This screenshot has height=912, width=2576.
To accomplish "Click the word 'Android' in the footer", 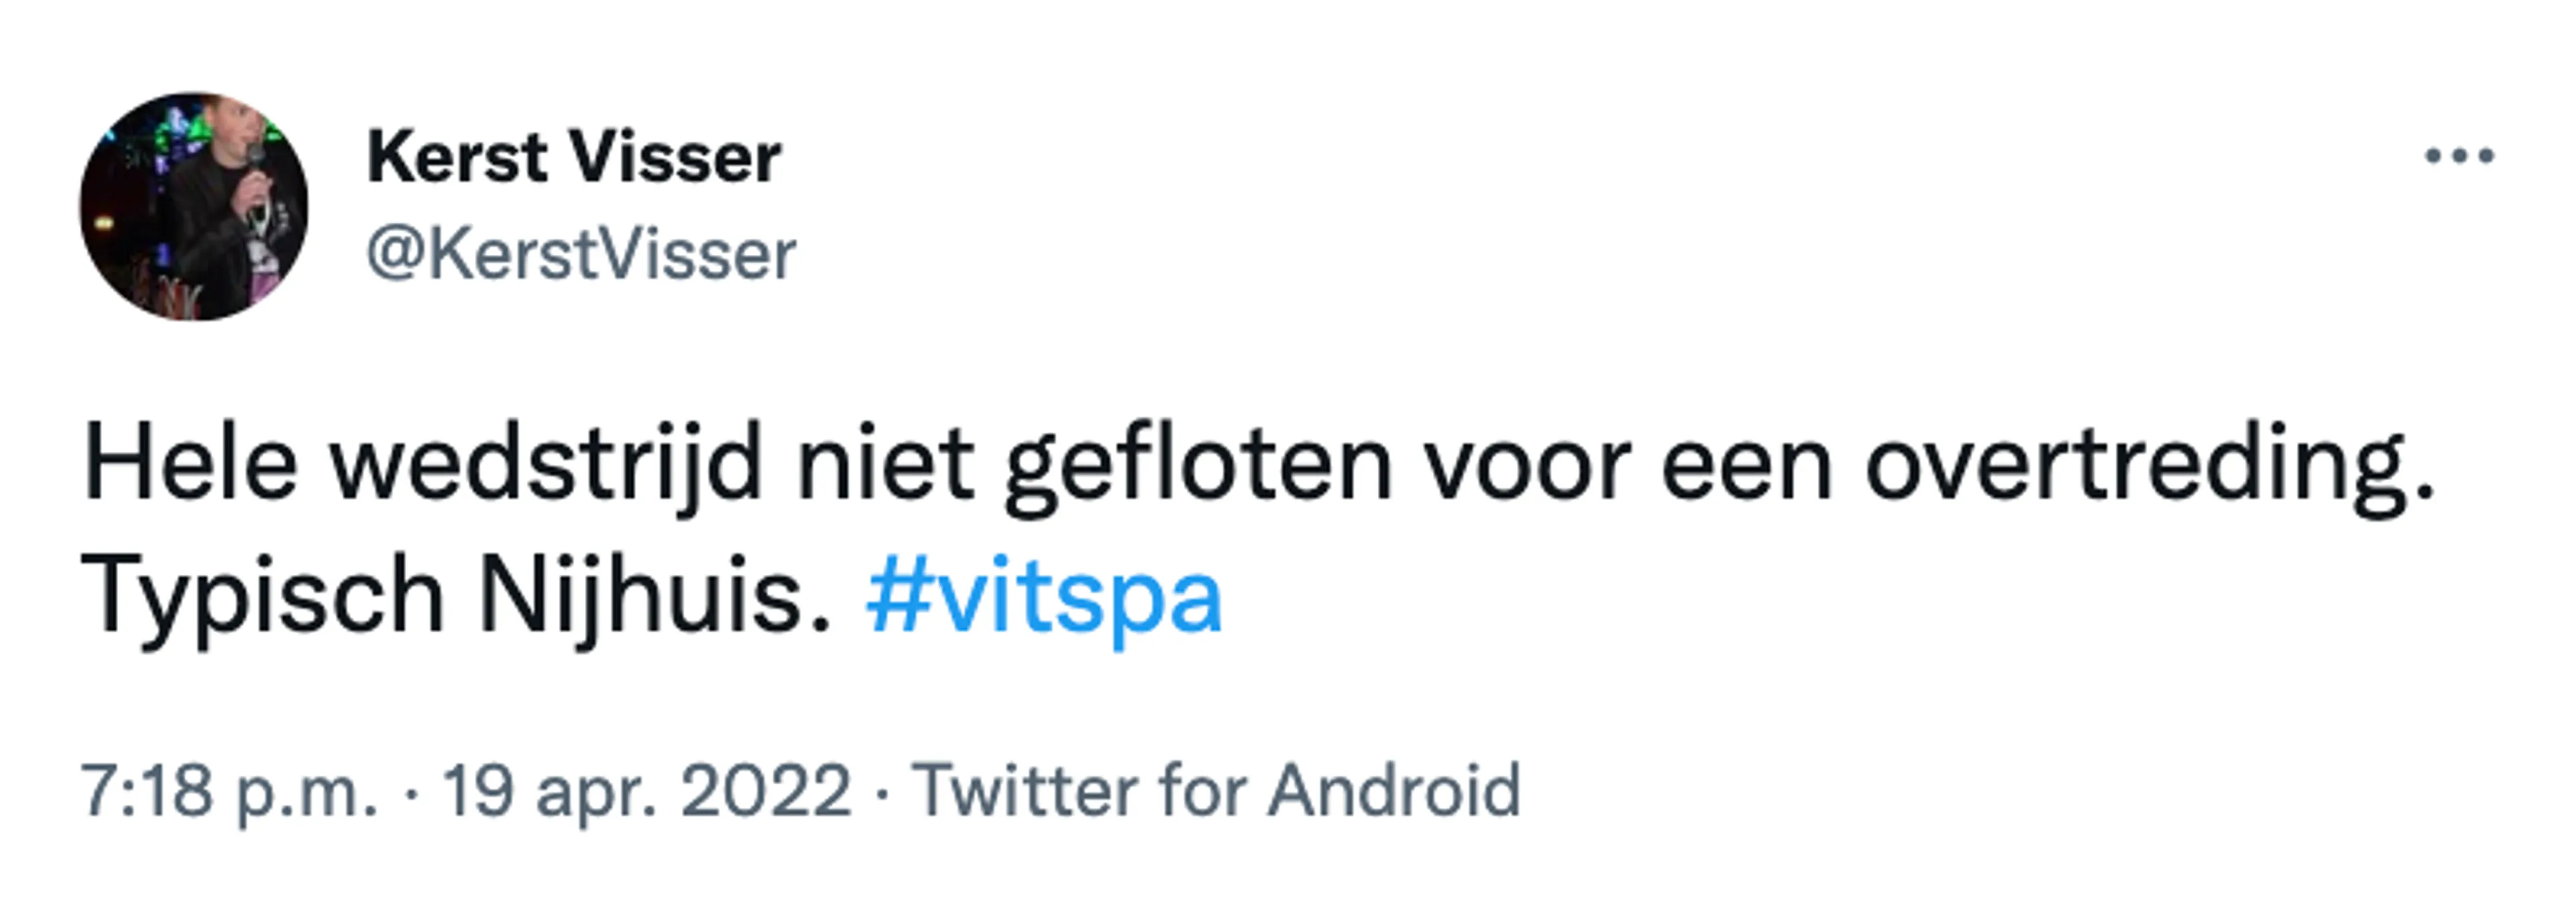I will pyautogui.click(x=1394, y=790).
